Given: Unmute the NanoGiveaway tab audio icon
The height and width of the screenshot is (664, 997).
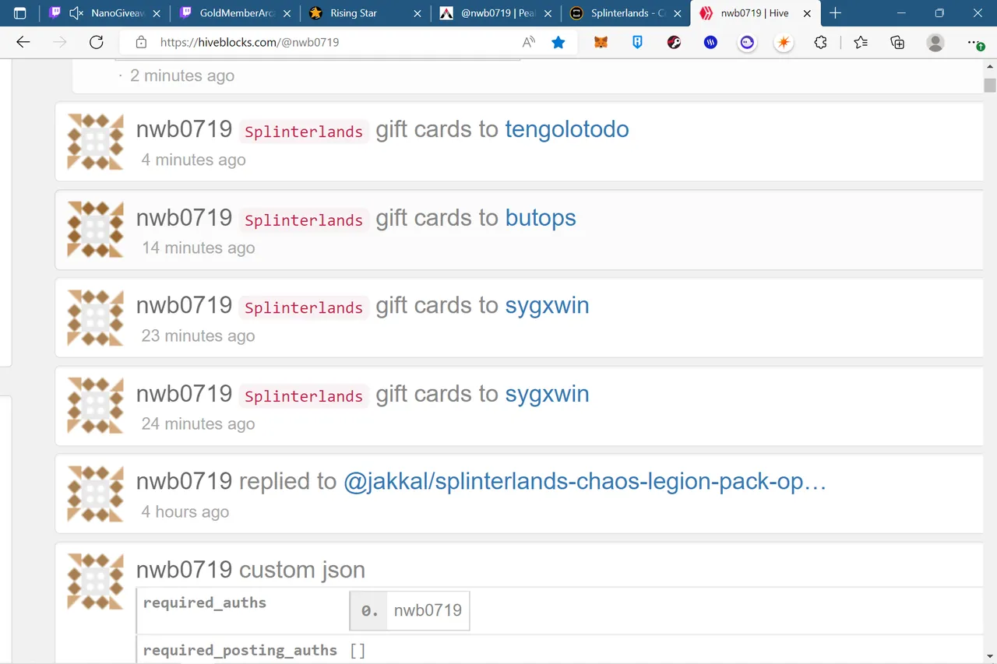Looking at the screenshot, I should coord(76,13).
